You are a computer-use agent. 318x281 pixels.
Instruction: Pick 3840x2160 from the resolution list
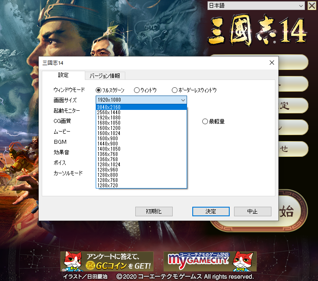[141, 107]
